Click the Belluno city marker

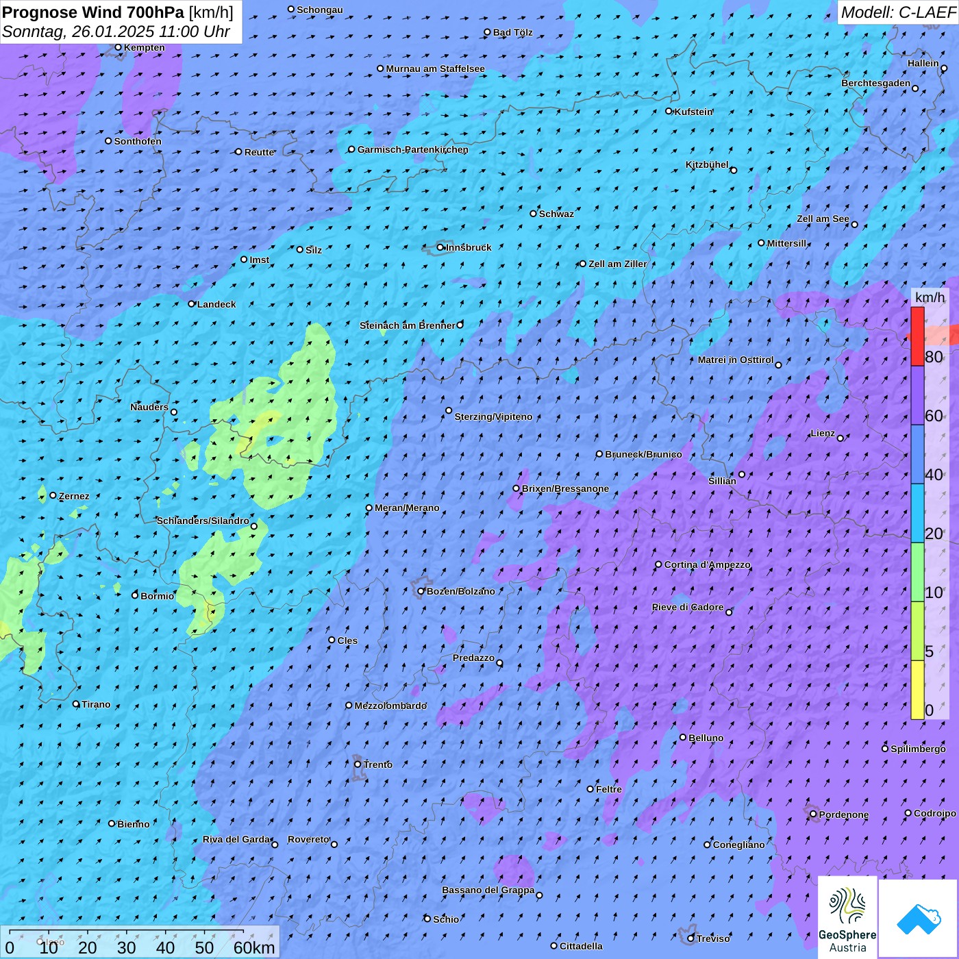point(683,737)
